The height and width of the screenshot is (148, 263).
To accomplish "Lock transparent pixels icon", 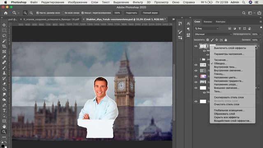I will [208, 40].
